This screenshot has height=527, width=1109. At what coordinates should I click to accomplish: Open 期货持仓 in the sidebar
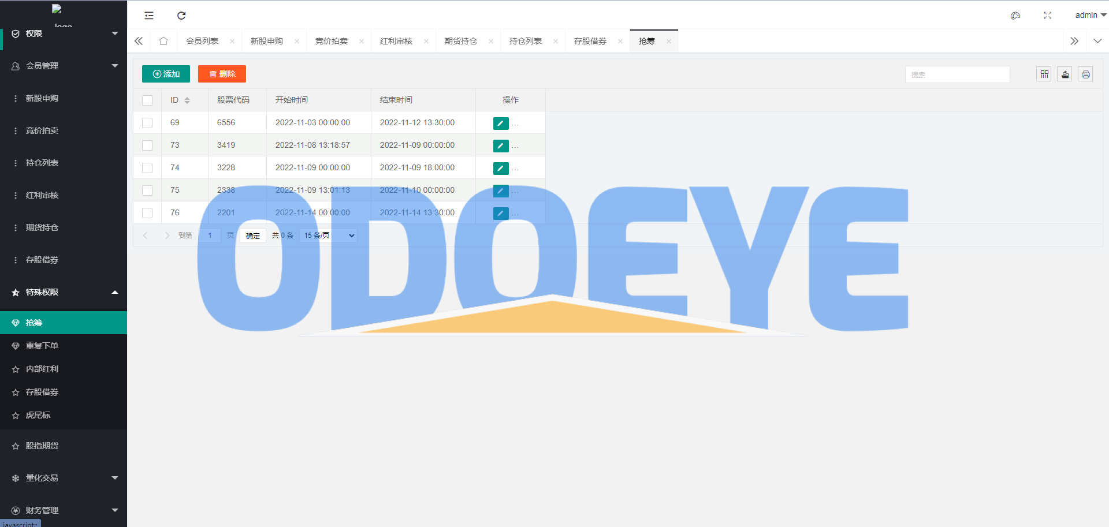coord(64,227)
